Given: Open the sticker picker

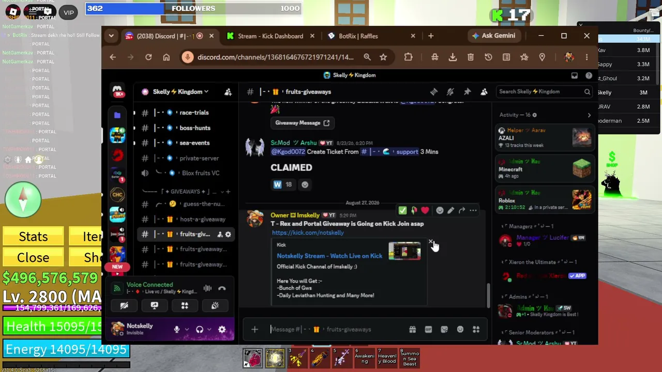Looking at the screenshot, I should pos(444,329).
